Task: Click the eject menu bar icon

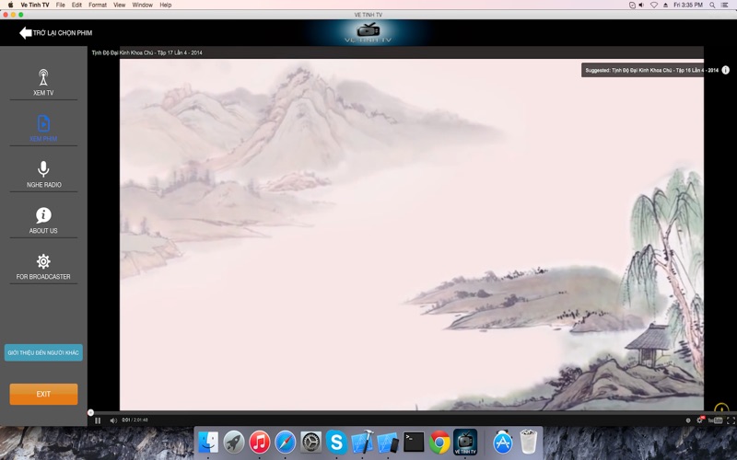Action: pos(665,5)
